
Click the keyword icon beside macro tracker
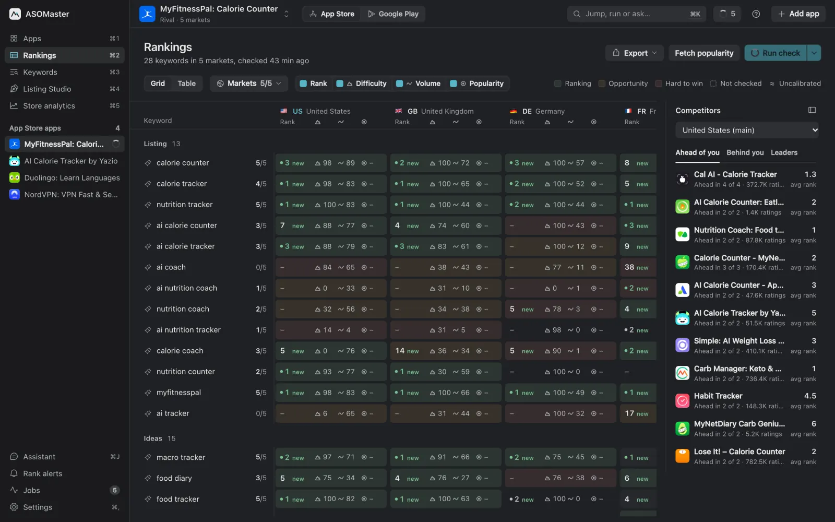[148, 457]
